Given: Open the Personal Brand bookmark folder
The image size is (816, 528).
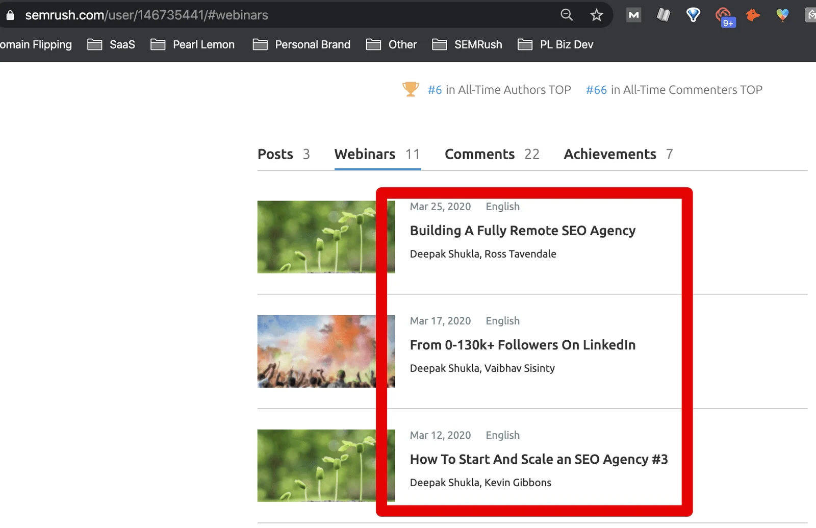Looking at the screenshot, I should point(301,44).
